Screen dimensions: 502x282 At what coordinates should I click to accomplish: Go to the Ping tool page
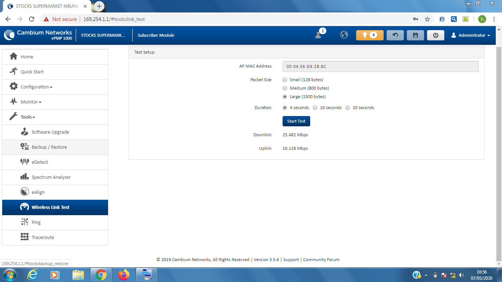(36, 222)
